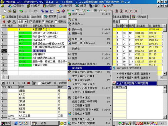Image resolution: width=168 pixels, height=126 pixels.
Task: Click the vertical scrollbar down arrow of top grid
Action: coord(165,74)
